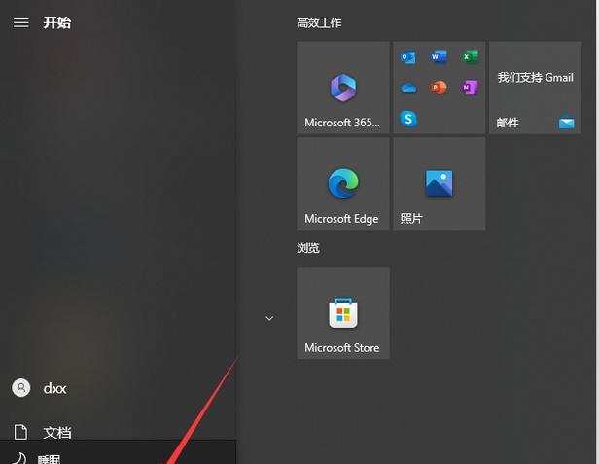Launch OneNote from the Office folder tile

click(470, 88)
